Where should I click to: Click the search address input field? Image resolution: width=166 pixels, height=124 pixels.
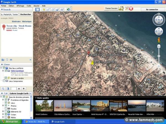(x=10, y=14)
